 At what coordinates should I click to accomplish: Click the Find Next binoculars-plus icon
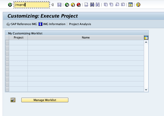(98, 5)
